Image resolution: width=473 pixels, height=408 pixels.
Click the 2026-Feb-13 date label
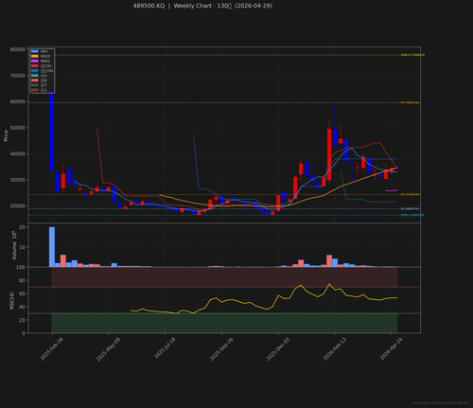coord(335,348)
